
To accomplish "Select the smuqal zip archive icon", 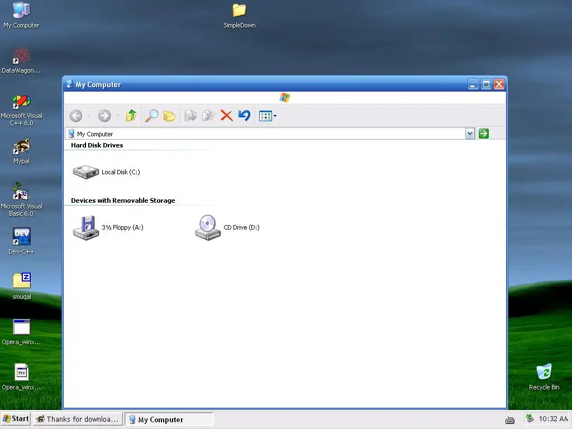I will pyautogui.click(x=22, y=287).
